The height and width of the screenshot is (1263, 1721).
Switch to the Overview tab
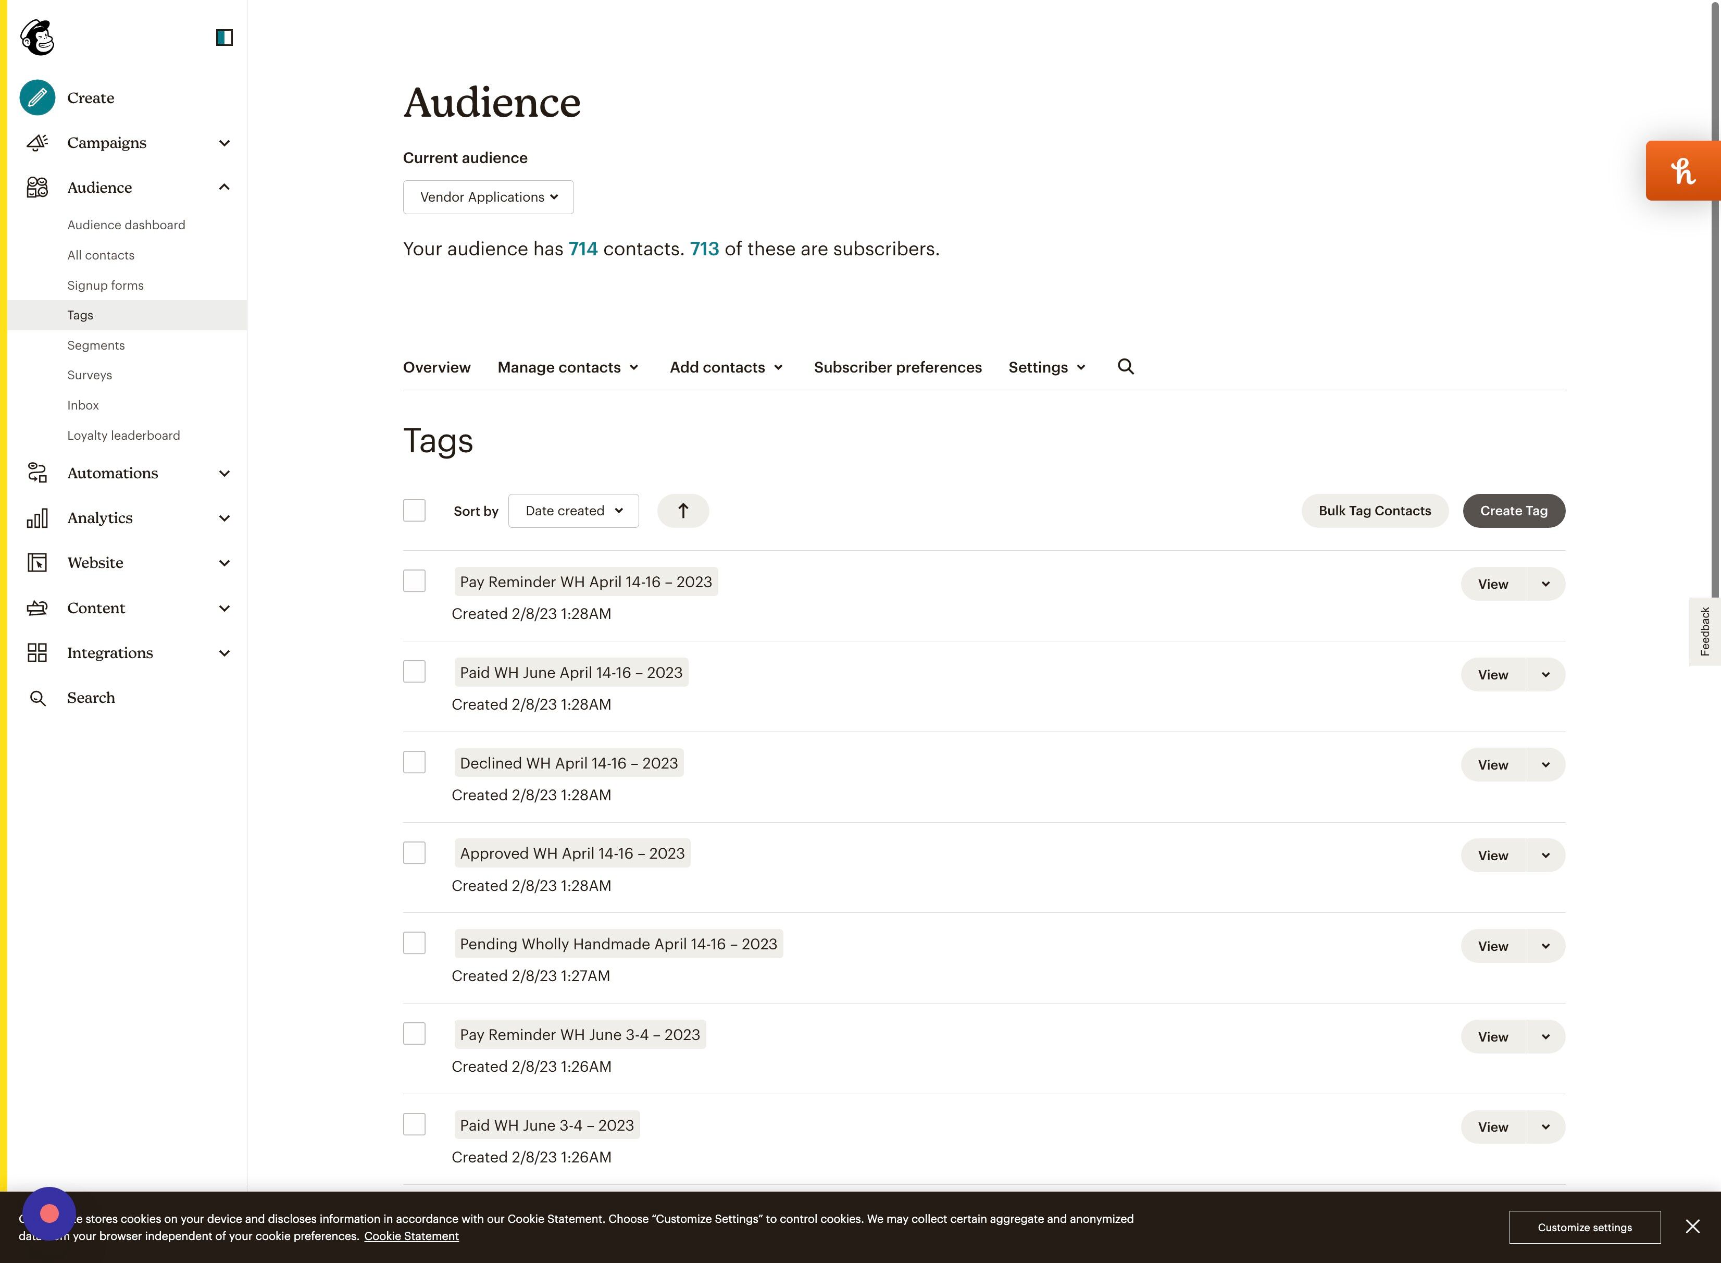[437, 367]
